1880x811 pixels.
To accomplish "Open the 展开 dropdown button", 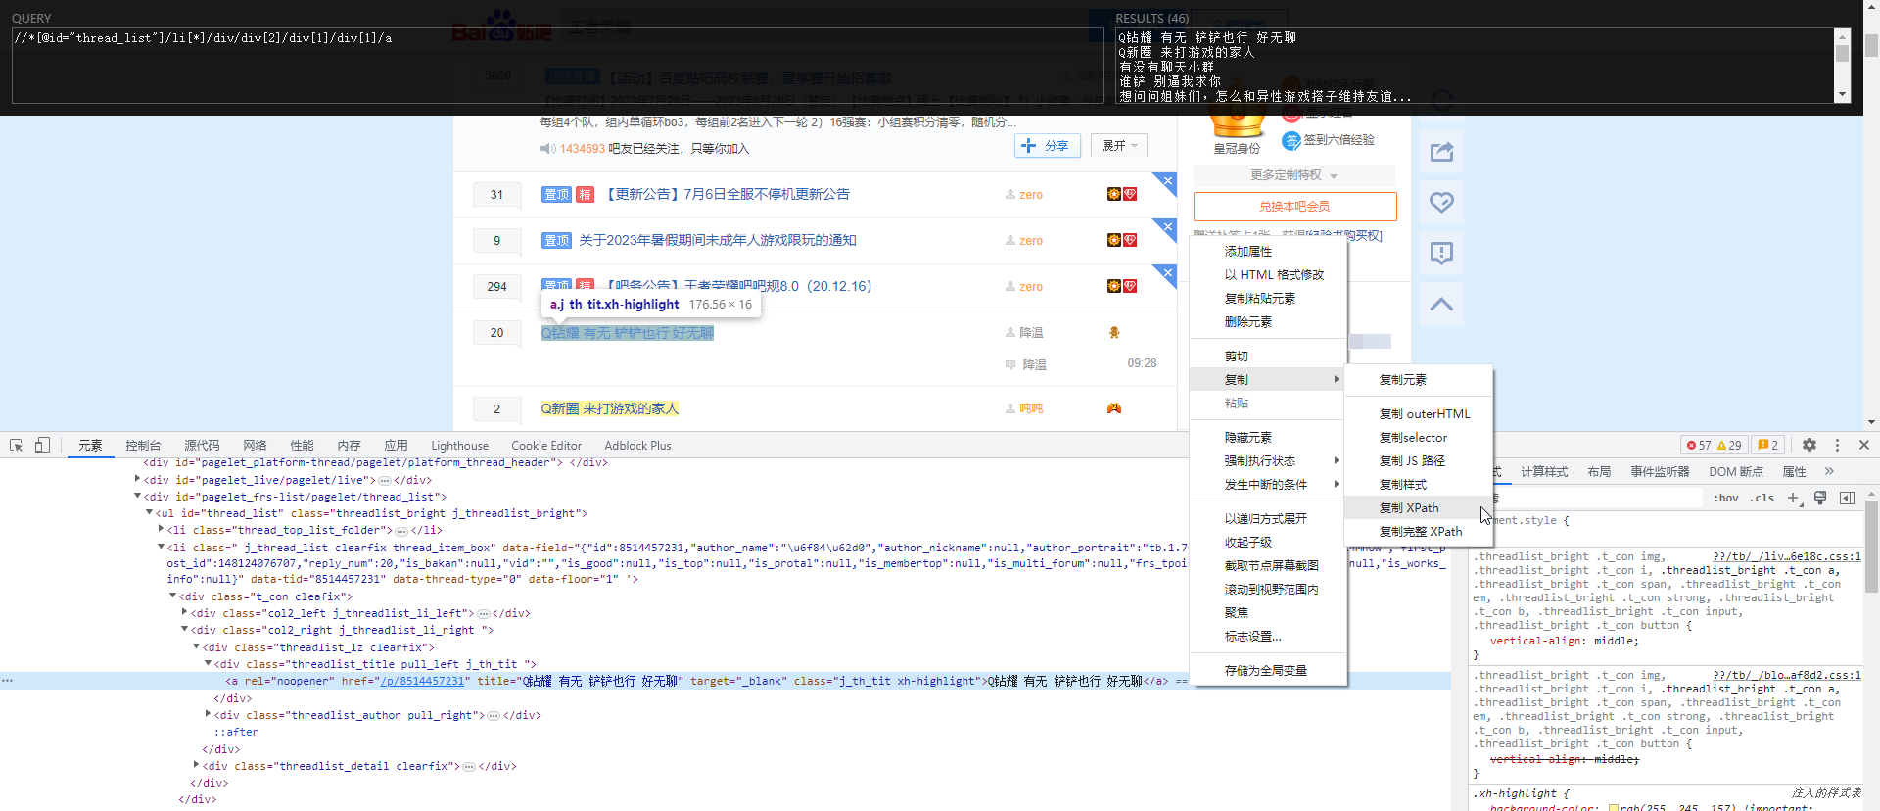I will click(x=1118, y=146).
